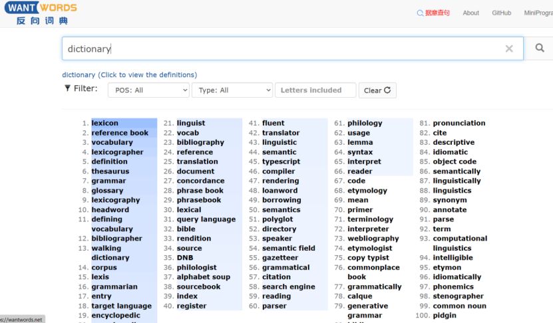Open the Type: All dropdown
553x323 pixels.
coord(232,90)
